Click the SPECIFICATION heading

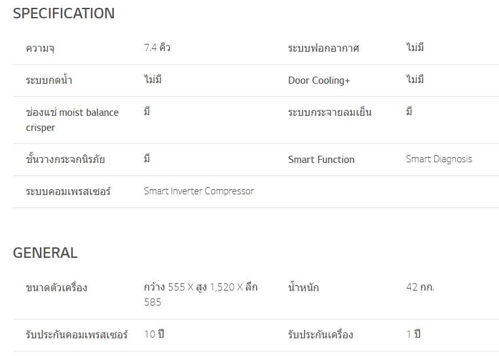[x=64, y=13]
